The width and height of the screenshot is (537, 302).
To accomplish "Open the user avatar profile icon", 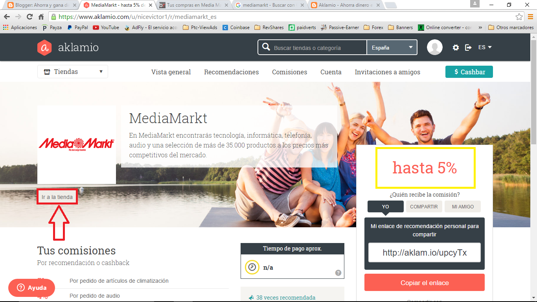I will [x=434, y=47].
